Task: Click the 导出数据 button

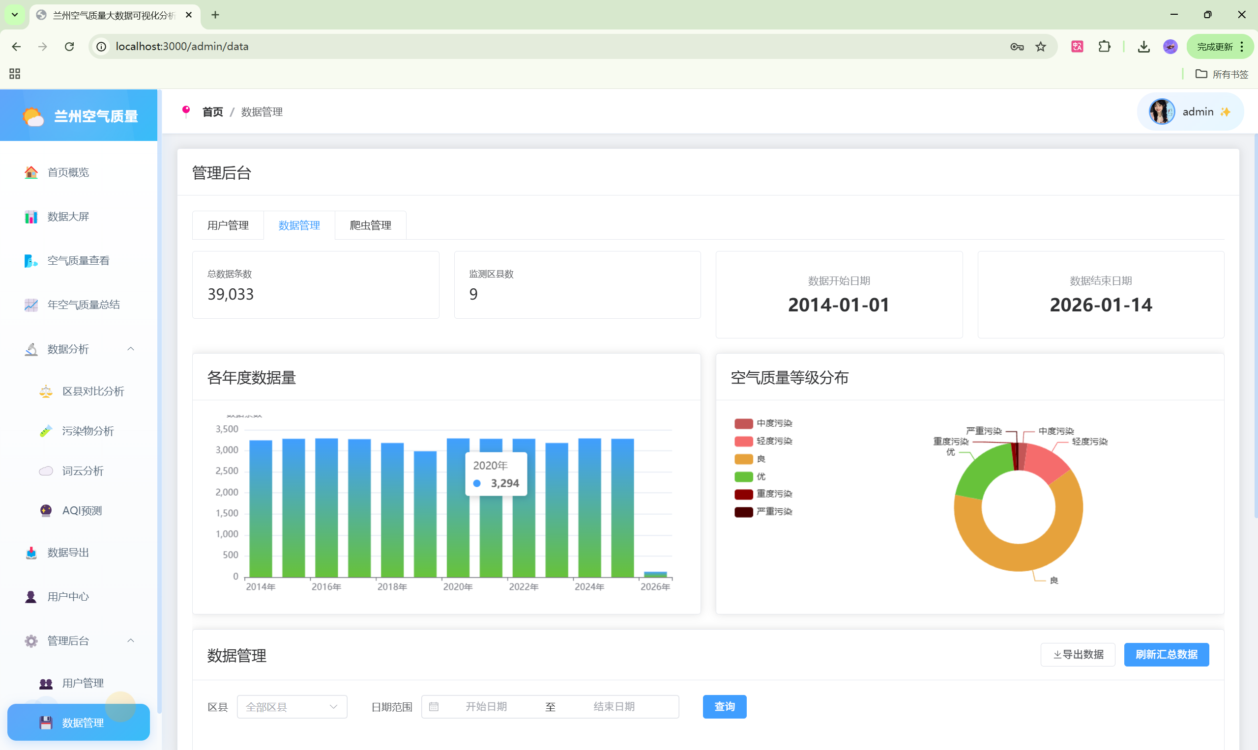Action: tap(1078, 655)
